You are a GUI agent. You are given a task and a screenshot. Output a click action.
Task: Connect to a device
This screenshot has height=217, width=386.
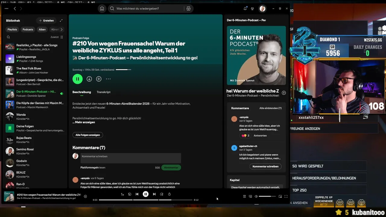click(x=250, y=197)
